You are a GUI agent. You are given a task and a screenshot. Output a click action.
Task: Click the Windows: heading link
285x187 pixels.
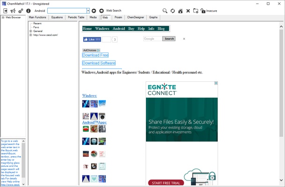[x=89, y=95]
